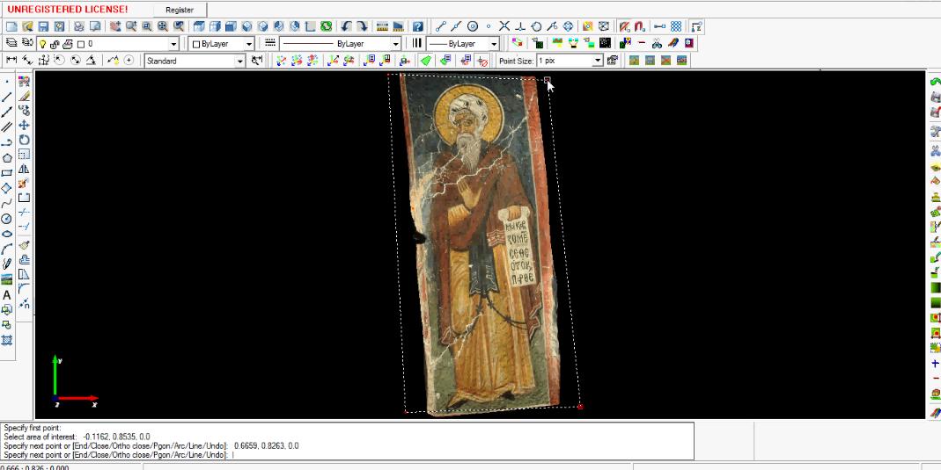Click the redo arrow icon
This screenshot has width=941, height=470.
(362, 26)
